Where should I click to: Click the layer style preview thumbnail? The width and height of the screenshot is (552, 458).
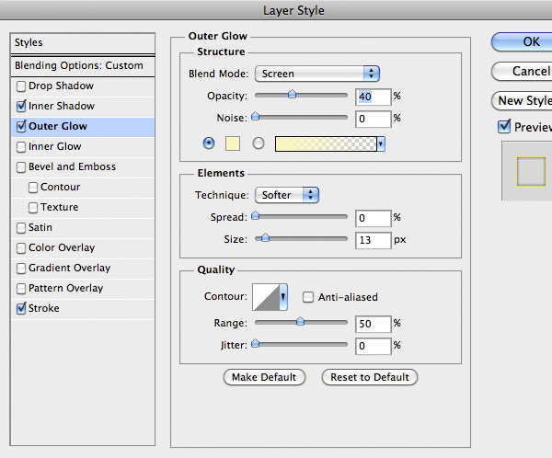click(x=531, y=171)
